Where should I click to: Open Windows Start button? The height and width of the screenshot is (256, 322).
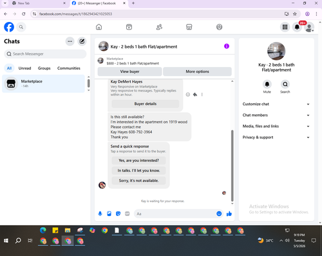[x=6, y=241]
